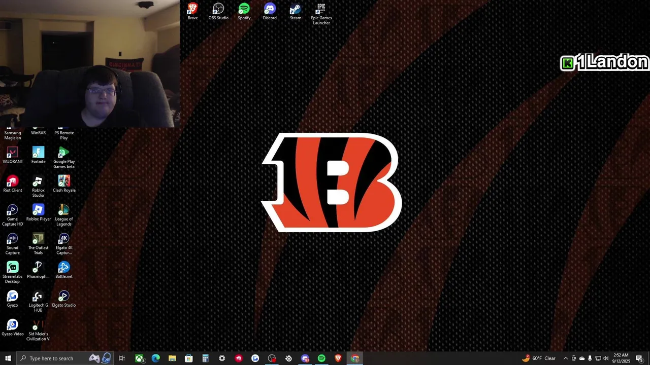Image resolution: width=650 pixels, height=365 pixels.
Task: Click the SteelSeries taskbar icon
Action: [x=288, y=358]
